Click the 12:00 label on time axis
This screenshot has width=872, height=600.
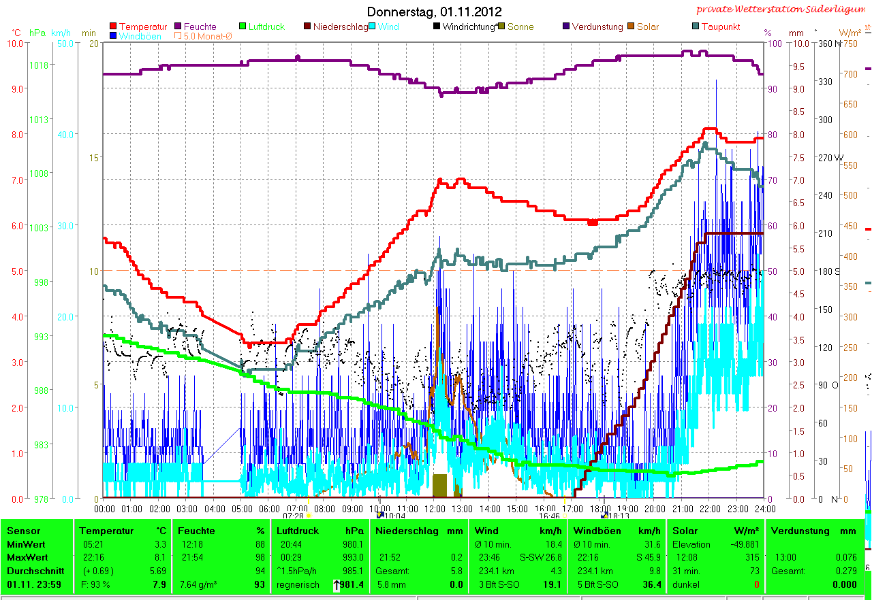pos(434,507)
